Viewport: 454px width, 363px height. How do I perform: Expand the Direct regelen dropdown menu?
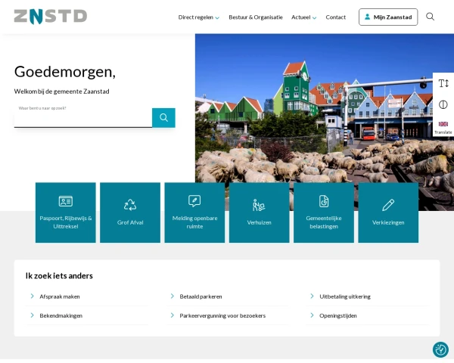coord(198,17)
